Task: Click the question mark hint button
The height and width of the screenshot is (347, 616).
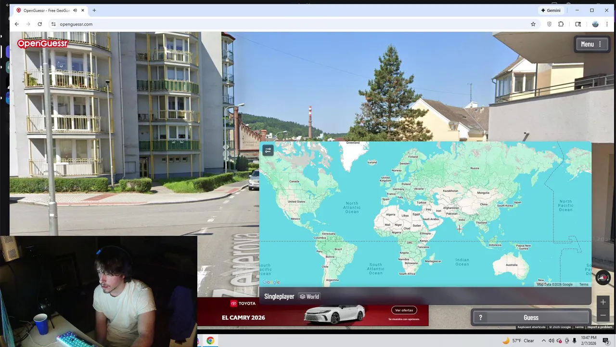Action: [x=480, y=317]
